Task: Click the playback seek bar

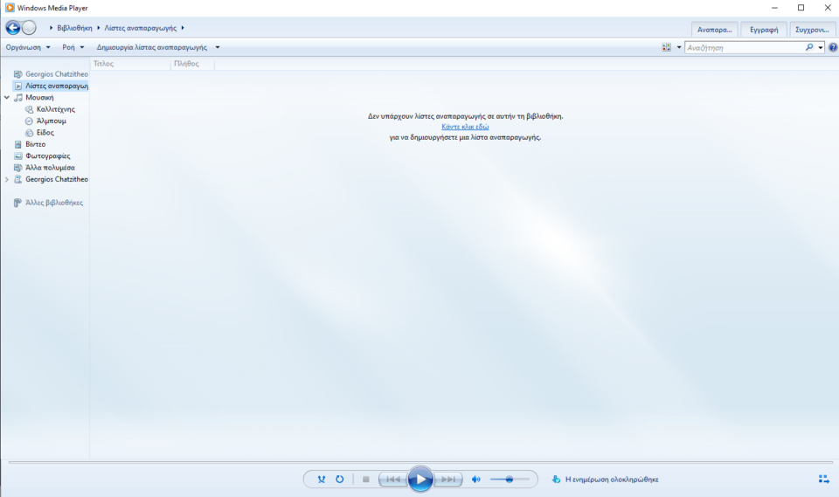Action: (x=420, y=462)
